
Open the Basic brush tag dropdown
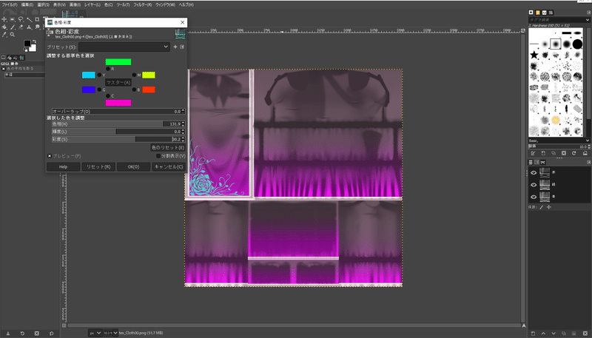tap(588, 141)
